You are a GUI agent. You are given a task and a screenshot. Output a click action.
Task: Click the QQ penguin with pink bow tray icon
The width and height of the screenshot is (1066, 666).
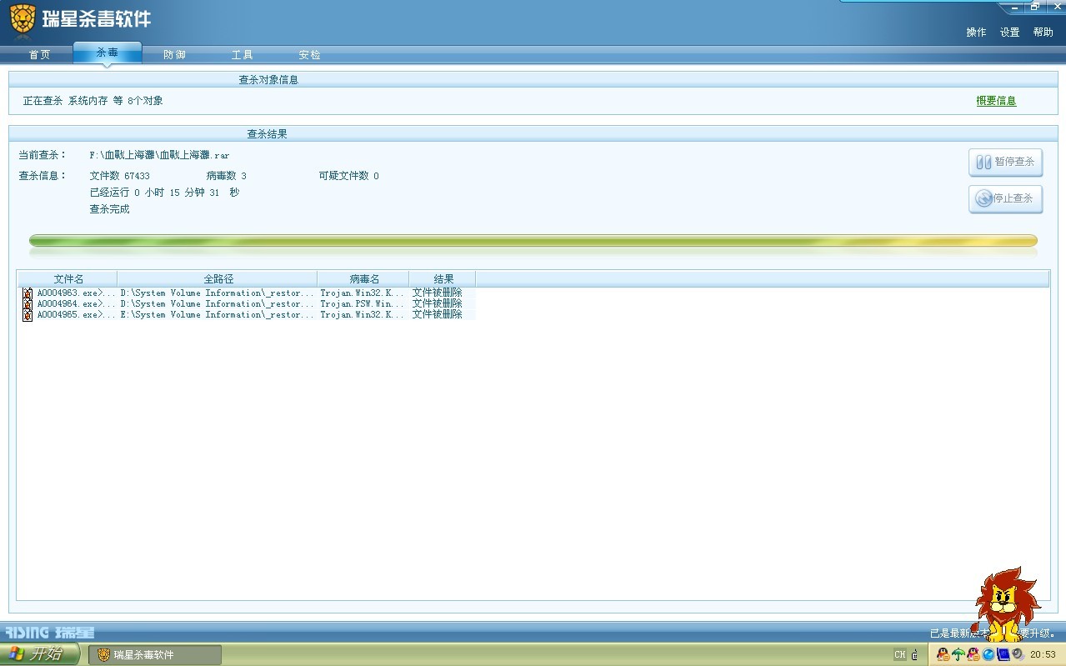(973, 654)
